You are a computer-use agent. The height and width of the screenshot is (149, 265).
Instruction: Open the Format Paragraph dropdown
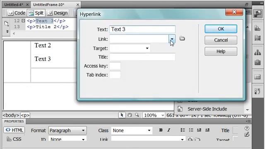pyautogui.click(x=67, y=130)
